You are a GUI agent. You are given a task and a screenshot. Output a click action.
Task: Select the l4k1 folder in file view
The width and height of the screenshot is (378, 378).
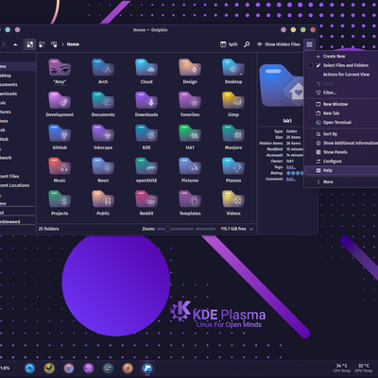point(190,137)
